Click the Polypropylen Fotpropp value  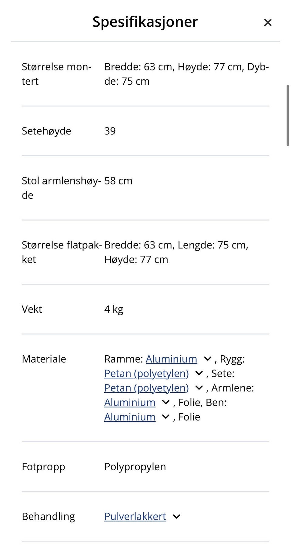tap(135, 467)
